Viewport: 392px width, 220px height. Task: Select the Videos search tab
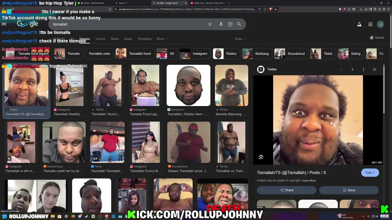tap(100, 39)
